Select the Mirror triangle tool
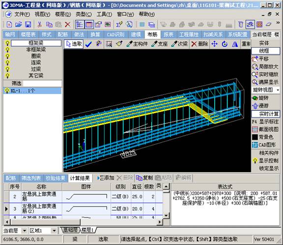Image resolution: width=283 pixels, height=245 pixels. (x=235, y=44)
